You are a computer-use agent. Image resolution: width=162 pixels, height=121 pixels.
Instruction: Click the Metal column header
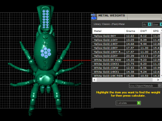[x=108, y=31]
